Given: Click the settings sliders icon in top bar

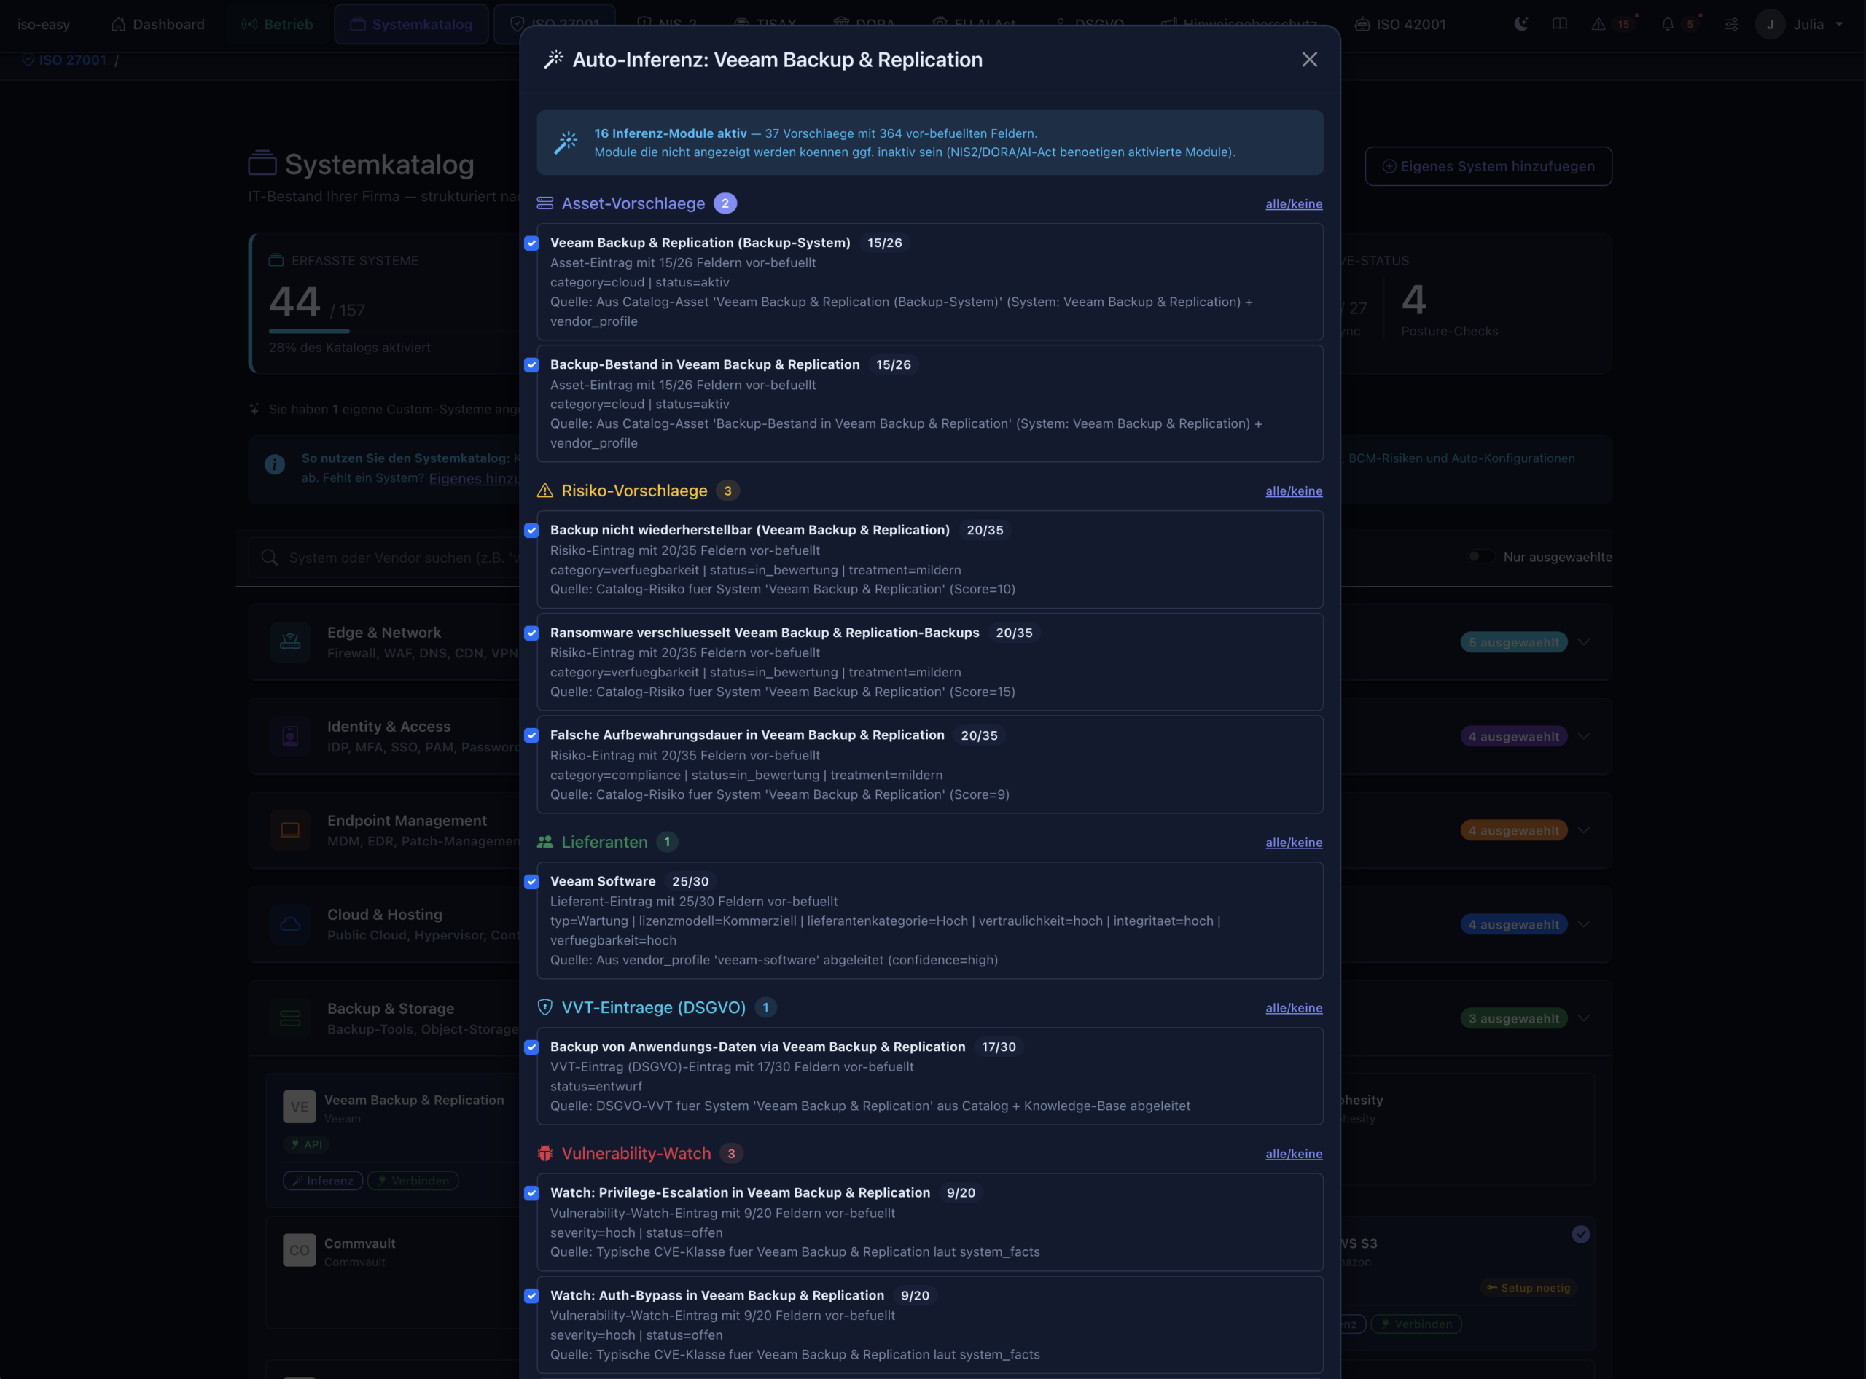Looking at the screenshot, I should 1732,24.
